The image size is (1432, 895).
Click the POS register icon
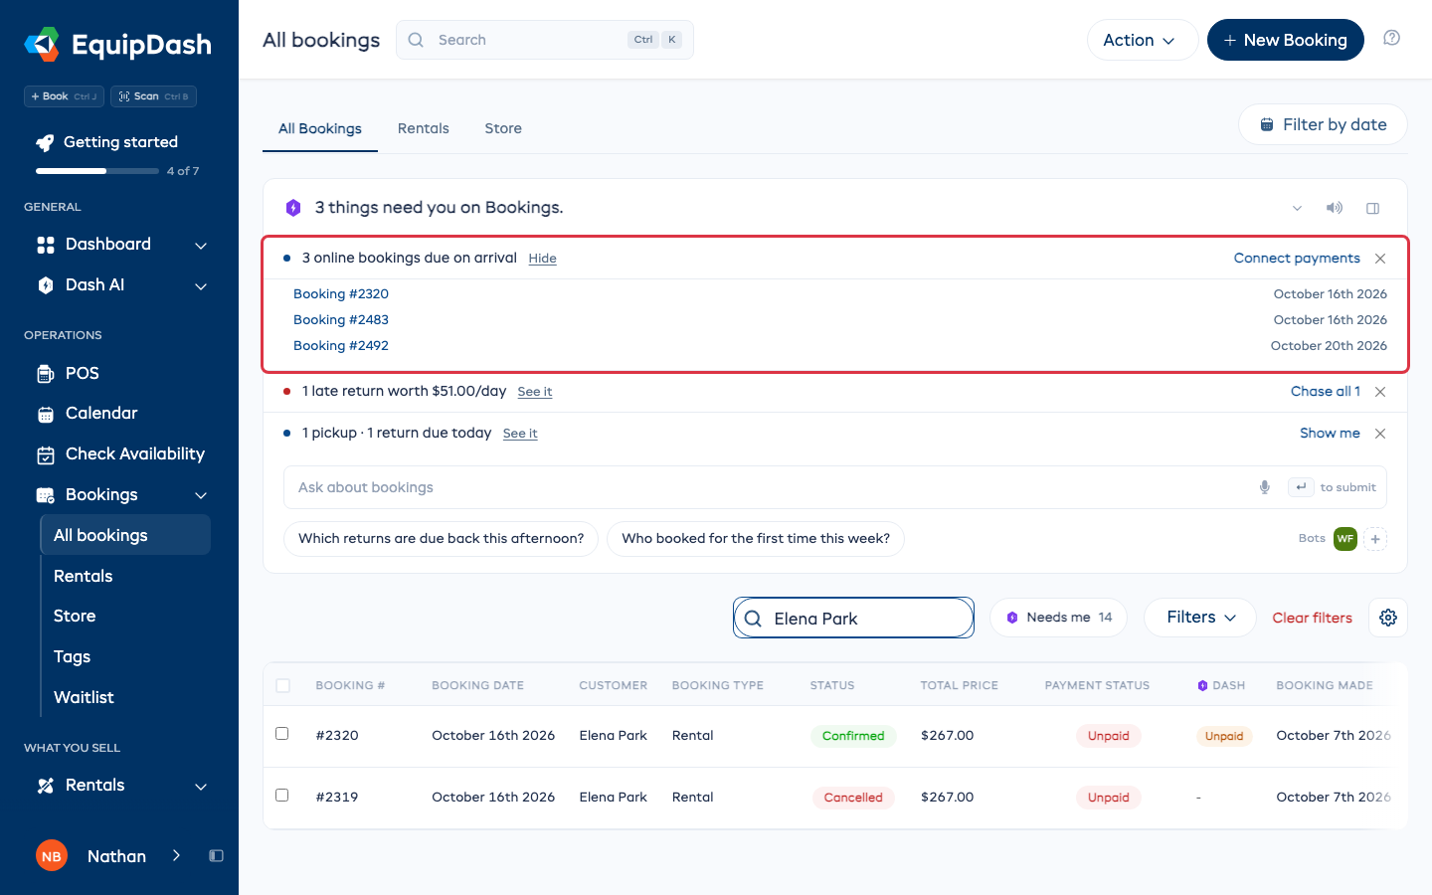pos(46,374)
